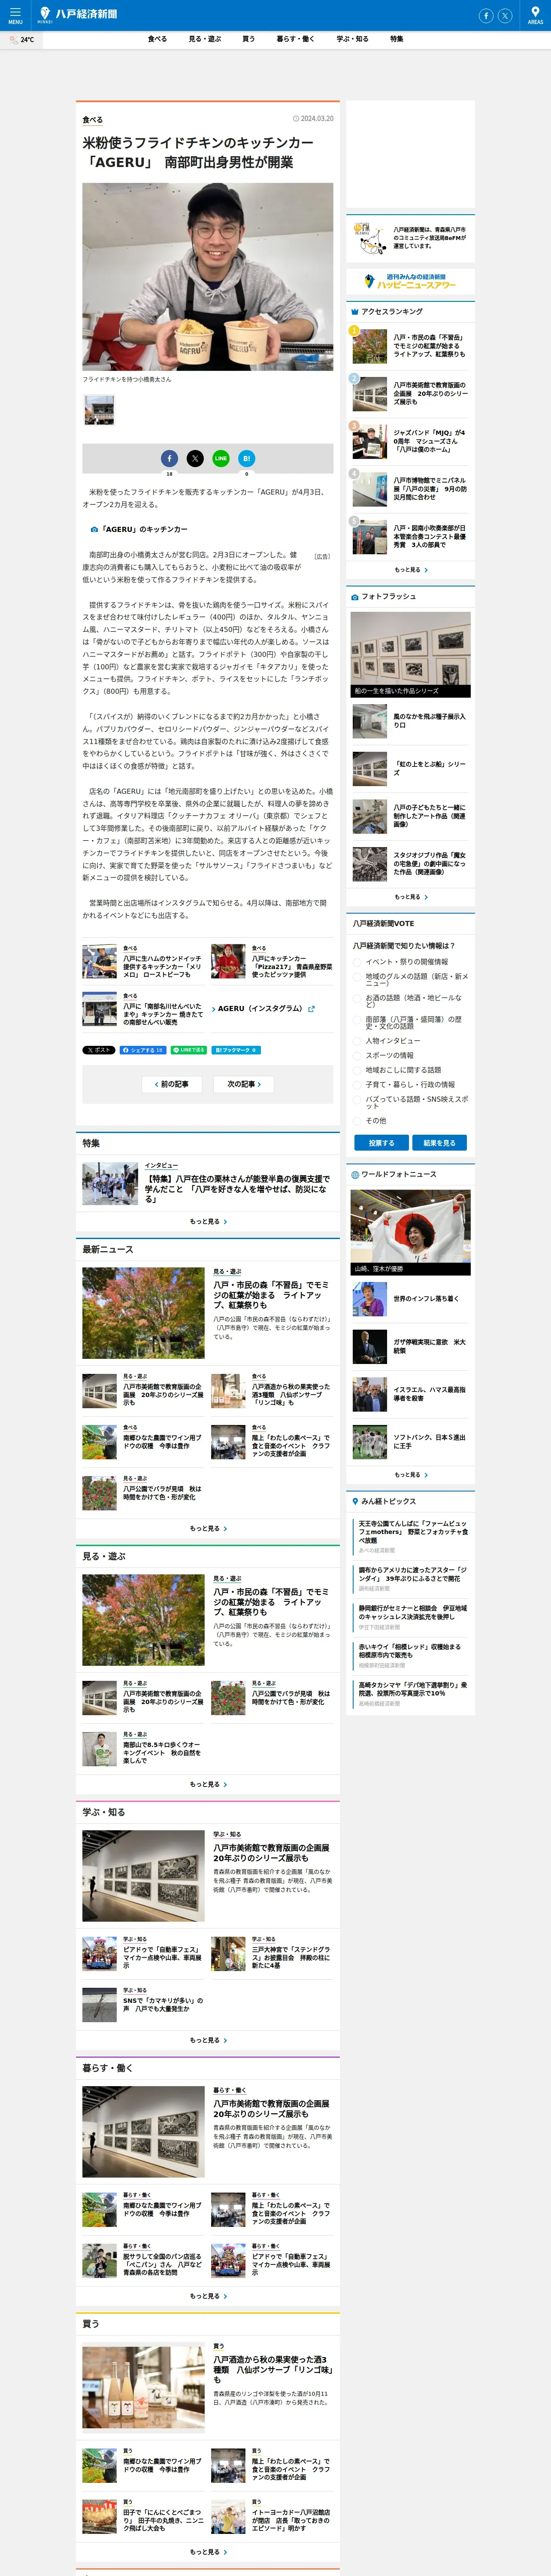Click the B!ブックマーク button below article
This screenshot has height=2576, width=551.
(236, 1050)
